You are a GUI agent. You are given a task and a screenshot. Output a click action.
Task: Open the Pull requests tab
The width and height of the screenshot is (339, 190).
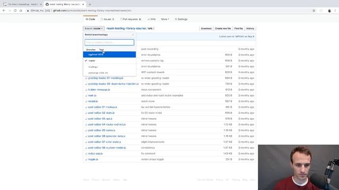pyautogui.click(x=130, y=19)
